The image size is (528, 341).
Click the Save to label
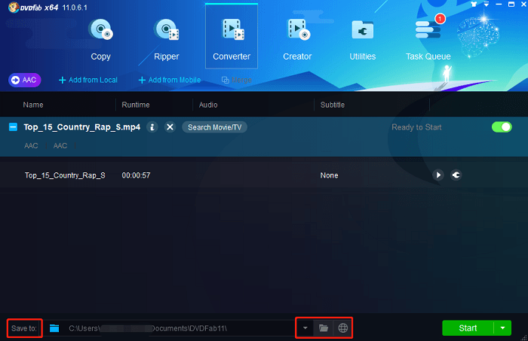[x=24, y=328]
